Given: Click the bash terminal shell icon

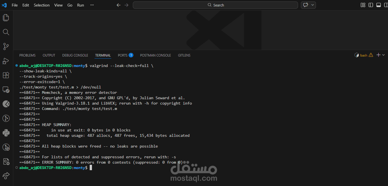Looking at the screenshot, I should tap(357, 55).
